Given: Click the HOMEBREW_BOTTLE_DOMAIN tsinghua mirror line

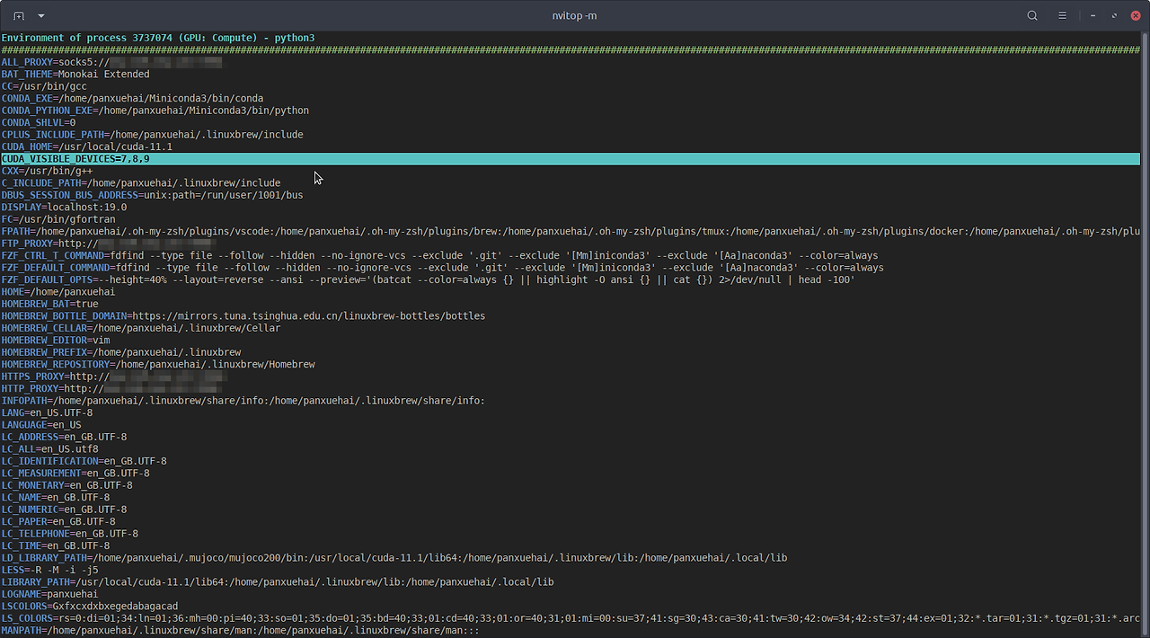Looking at the screenshot, I should click(x=243, y=315).
